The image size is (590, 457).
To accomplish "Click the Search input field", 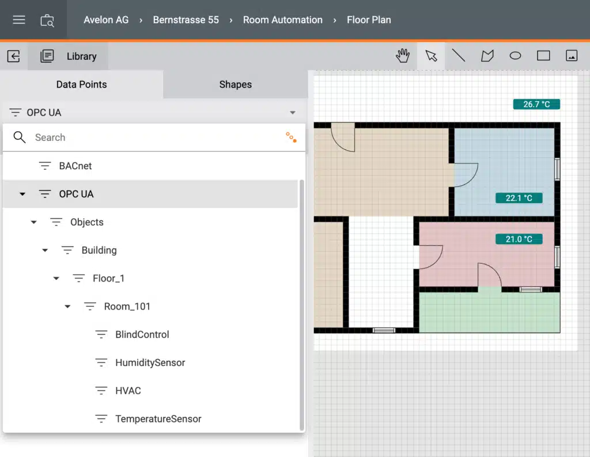I will 150,138.
